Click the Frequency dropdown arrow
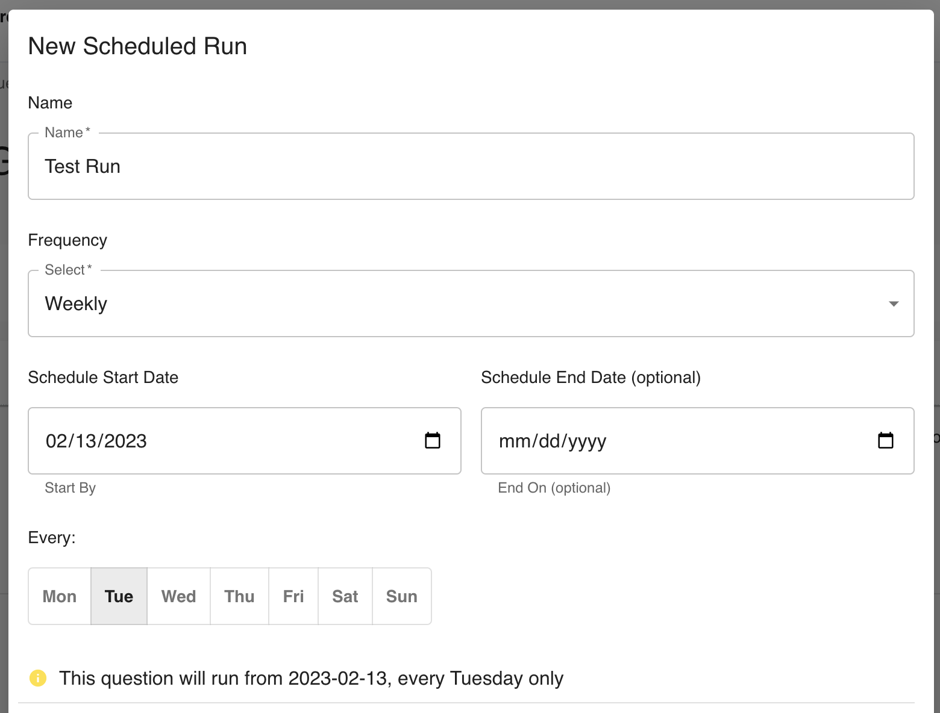Image resolution: width=940 pixels, height=713 pixels. click(x=894, y=304)
